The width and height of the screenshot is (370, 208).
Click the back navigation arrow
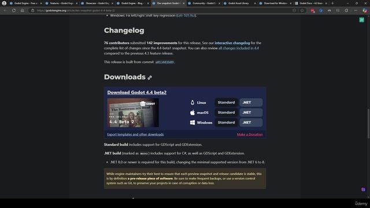point(5,10)
